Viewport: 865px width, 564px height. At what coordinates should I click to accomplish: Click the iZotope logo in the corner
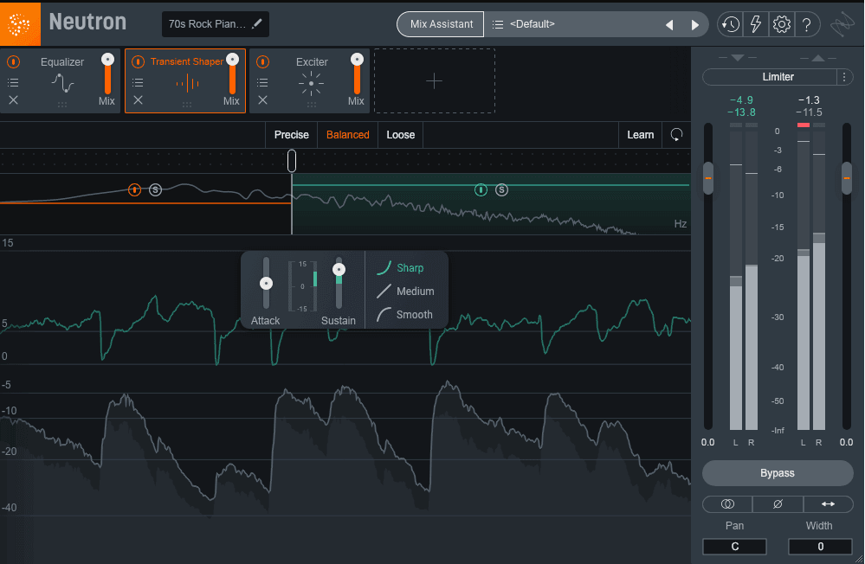842,24
